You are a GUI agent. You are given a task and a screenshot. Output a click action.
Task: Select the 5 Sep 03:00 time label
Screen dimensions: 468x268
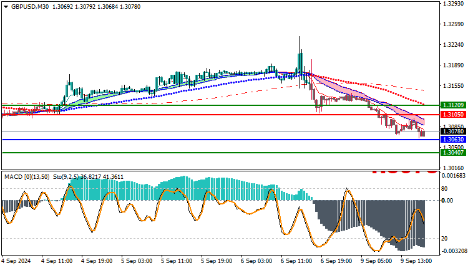137,261
